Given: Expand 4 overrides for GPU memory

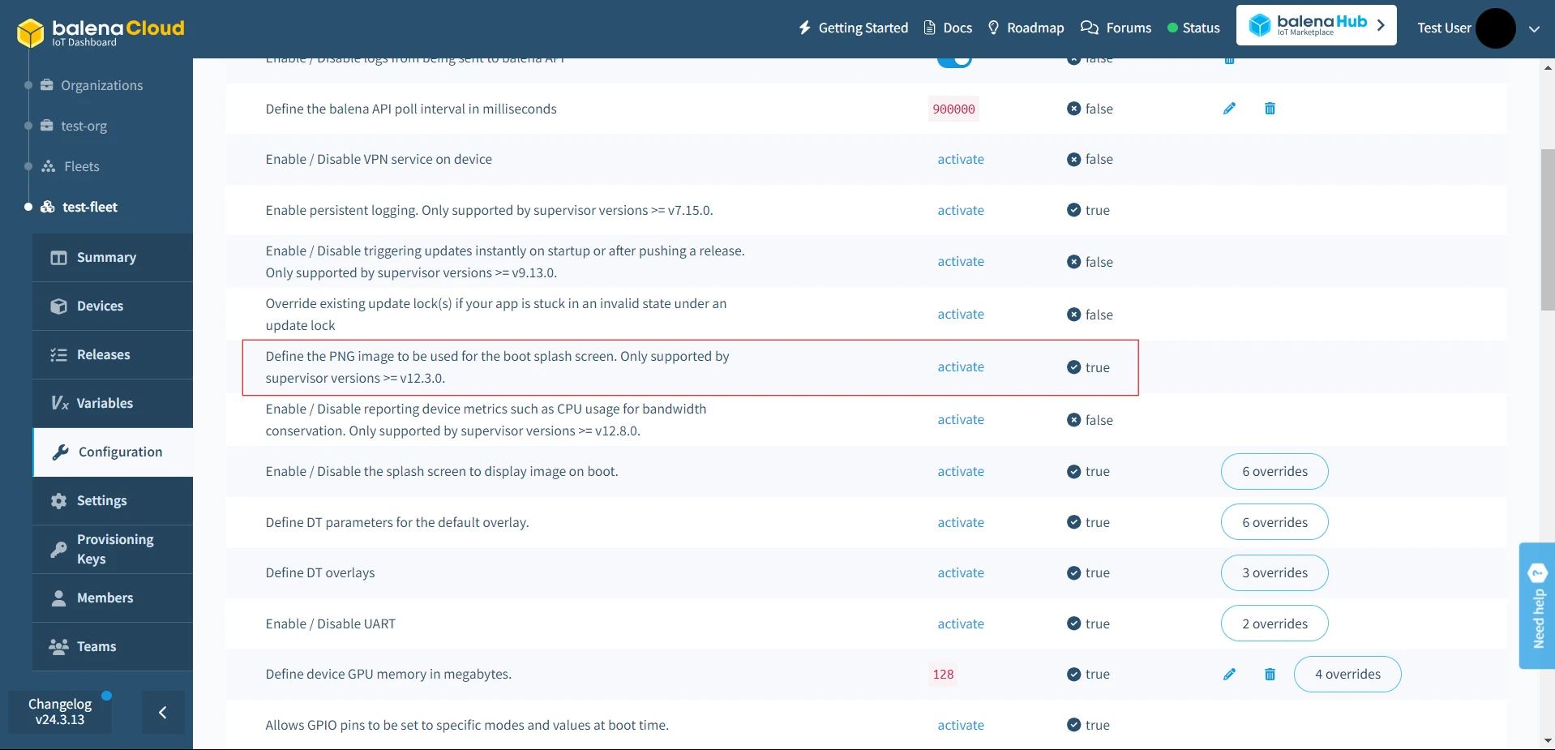Looking at the screenshot, I should (1347, 675).
